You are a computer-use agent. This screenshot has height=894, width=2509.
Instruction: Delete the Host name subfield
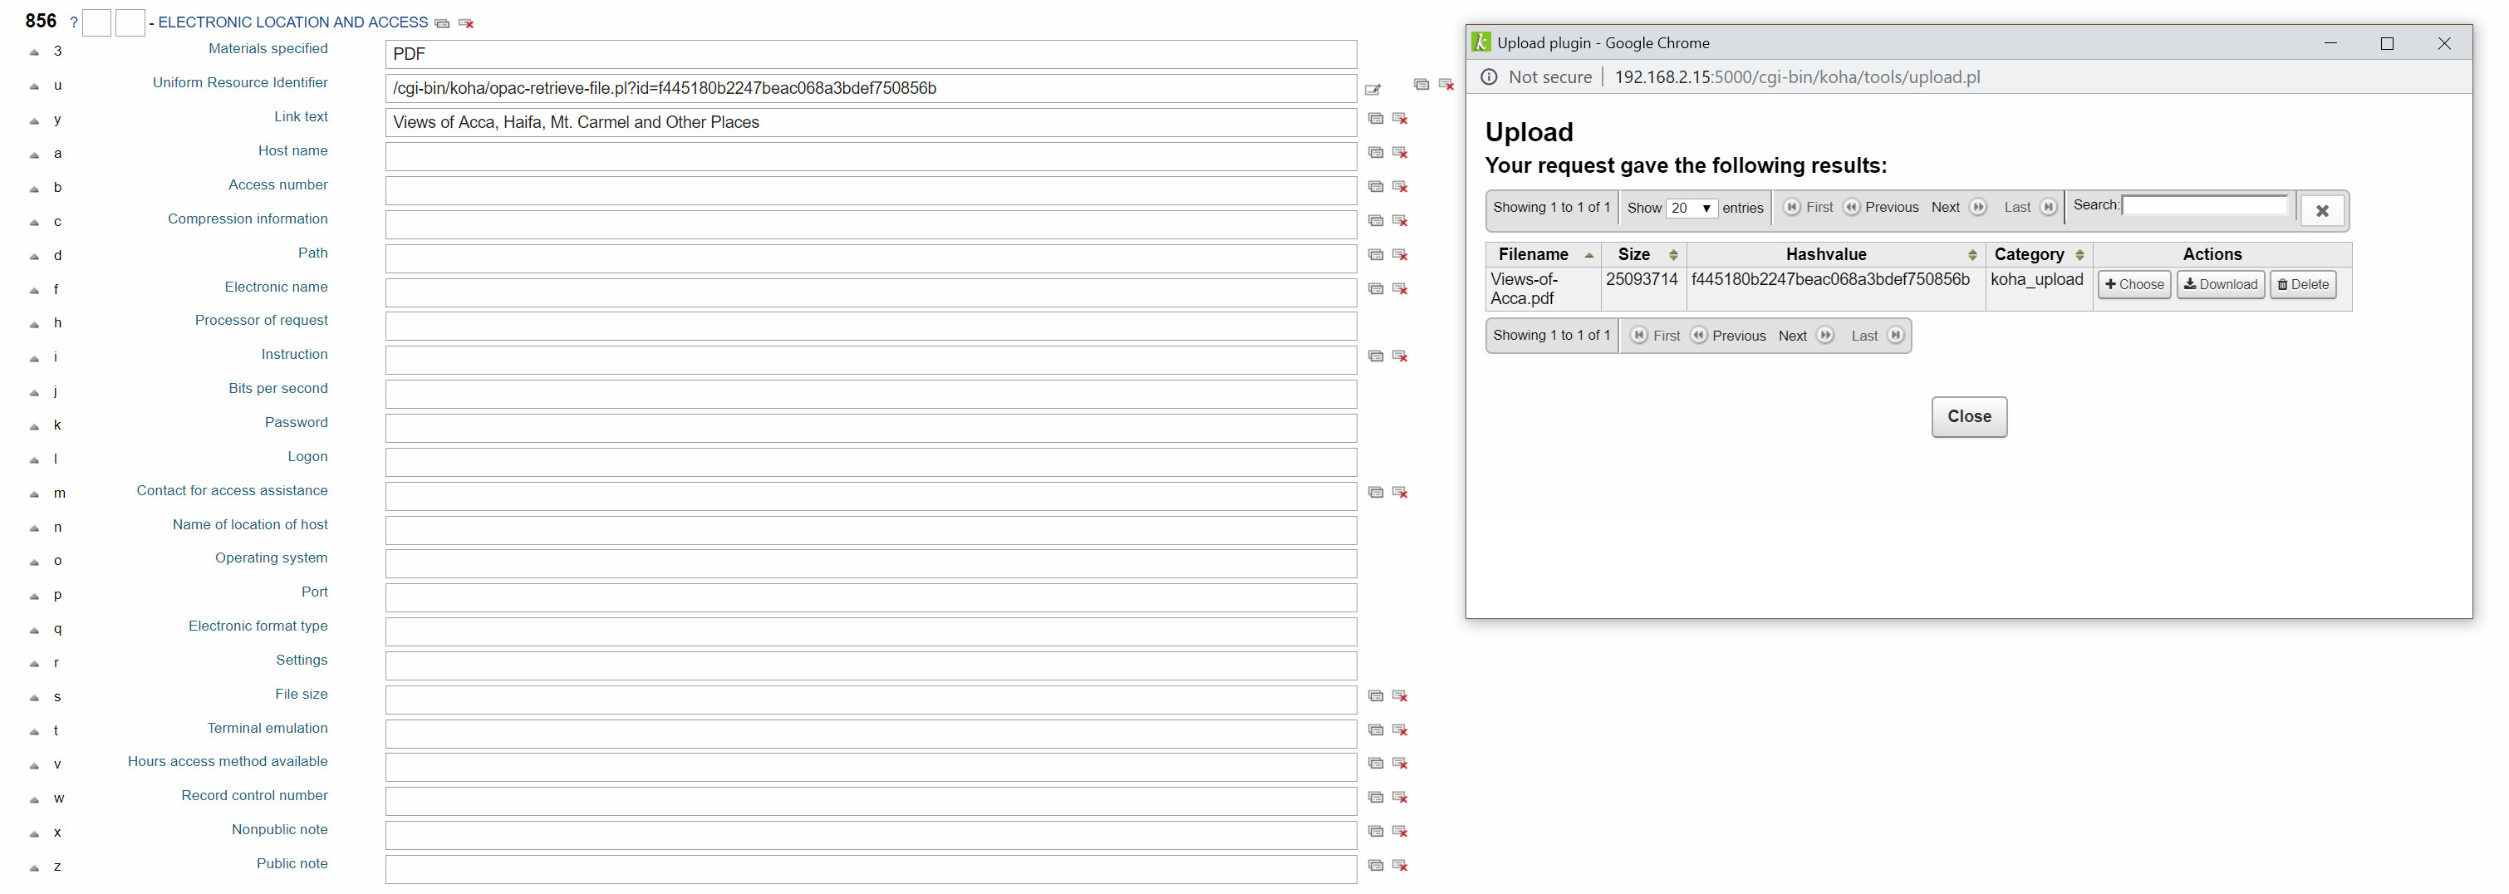click(x=1400, y=153)
